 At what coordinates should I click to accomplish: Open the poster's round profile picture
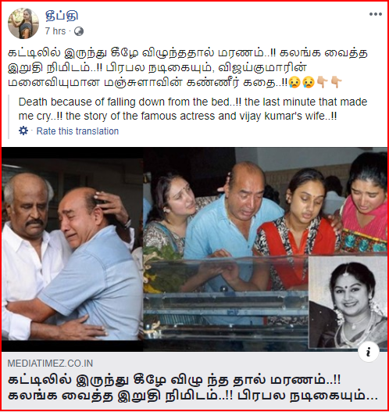coord(23,23)
